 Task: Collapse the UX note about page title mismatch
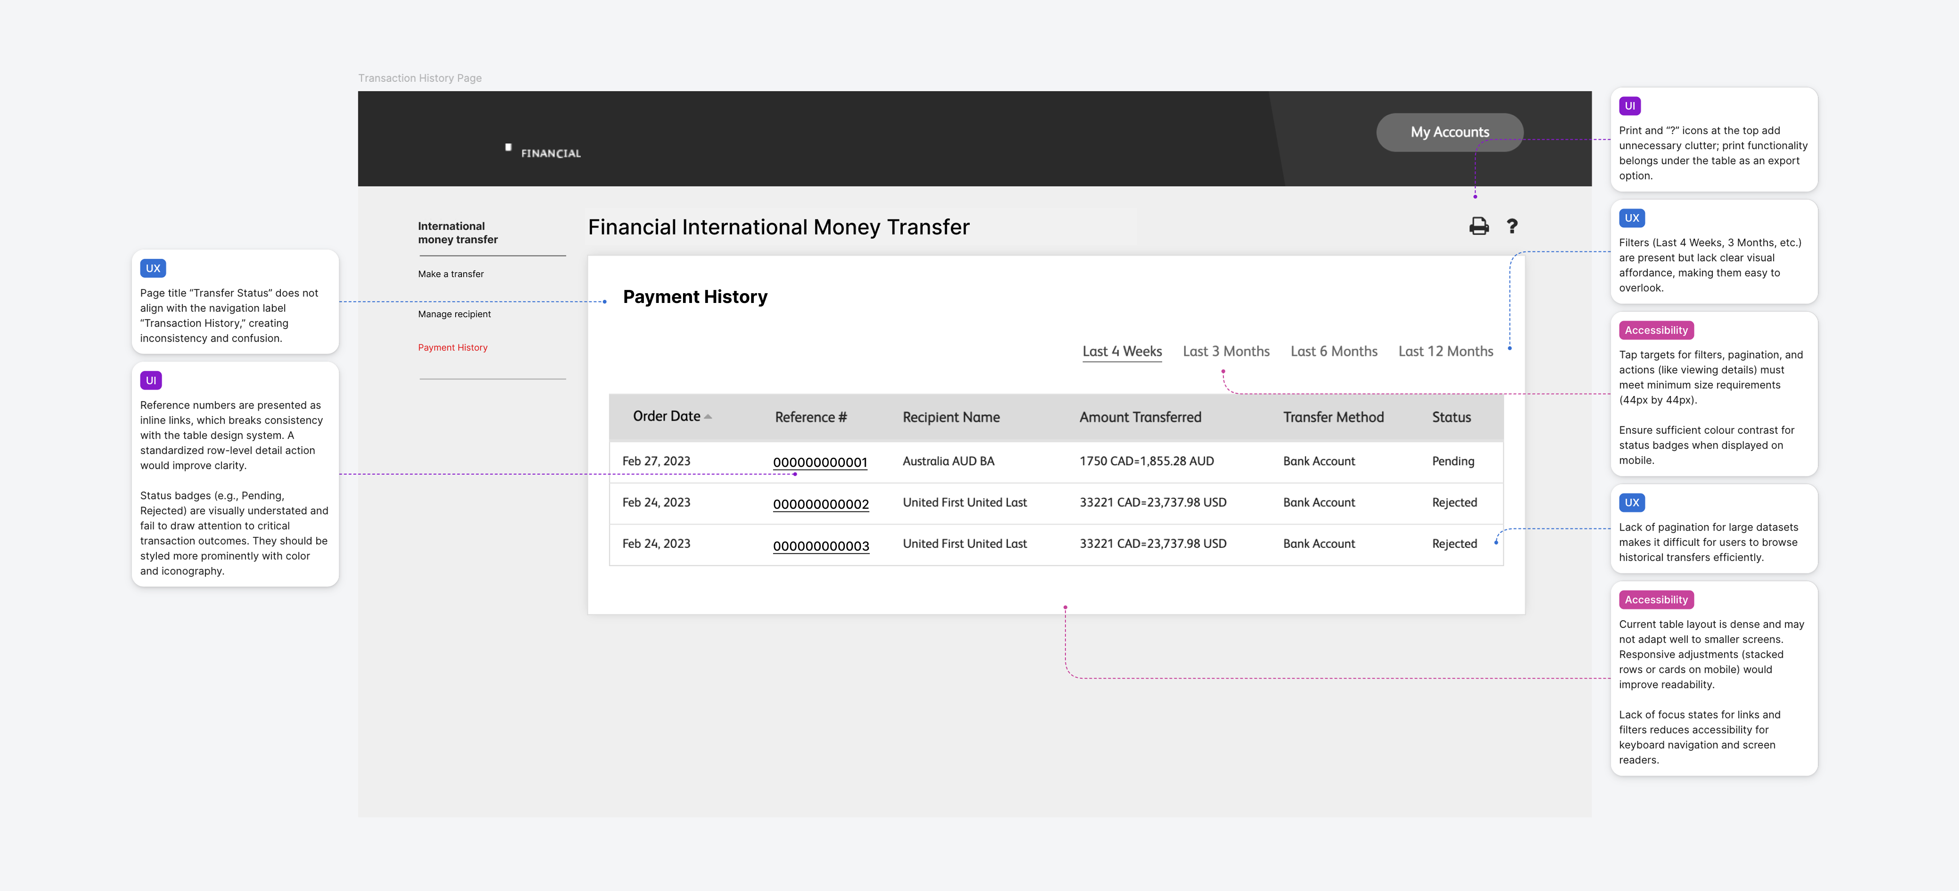coord(154,267)
